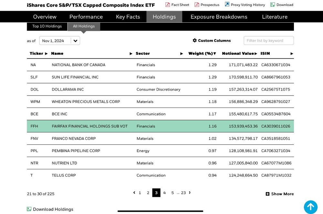Image resolution: width=323 pixels, height=214 pixels.
Task: Click NATIONAL BANK OF CANADA name cell
Action: pyautogui.click(x=78, y=65)
